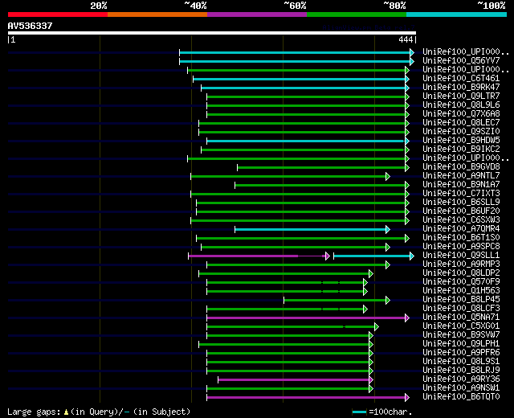Click the purple alignment bar for Q5NA71
514x418 pixels.
coord(308,318)
